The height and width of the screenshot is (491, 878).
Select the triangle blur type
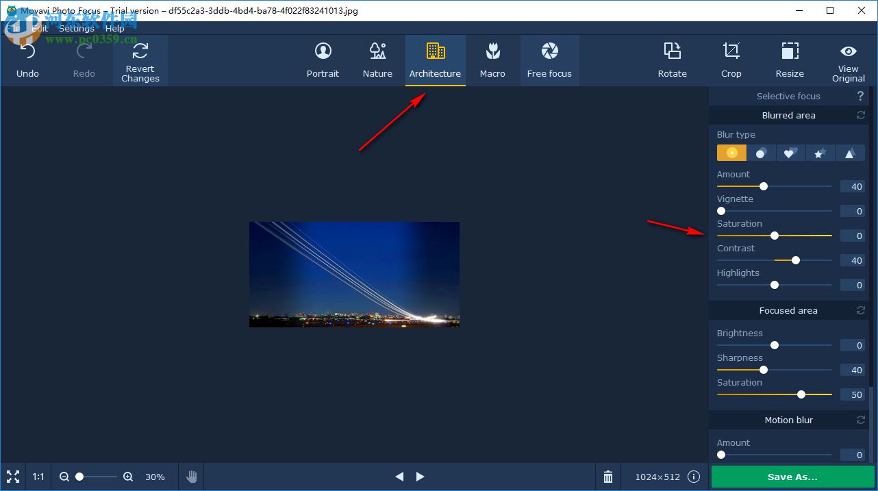point(850,153)
